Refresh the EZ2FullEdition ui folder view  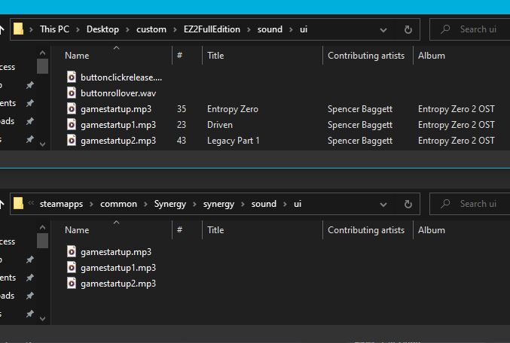(408, 30)
